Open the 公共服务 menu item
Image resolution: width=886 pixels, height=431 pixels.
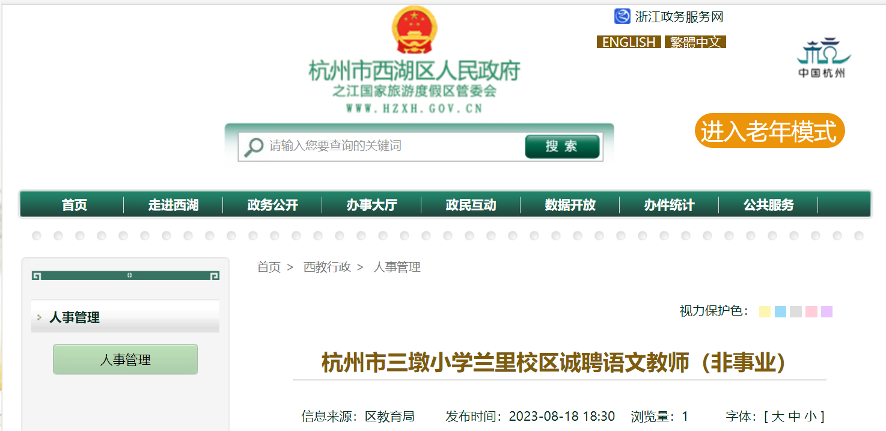(768, 205)
